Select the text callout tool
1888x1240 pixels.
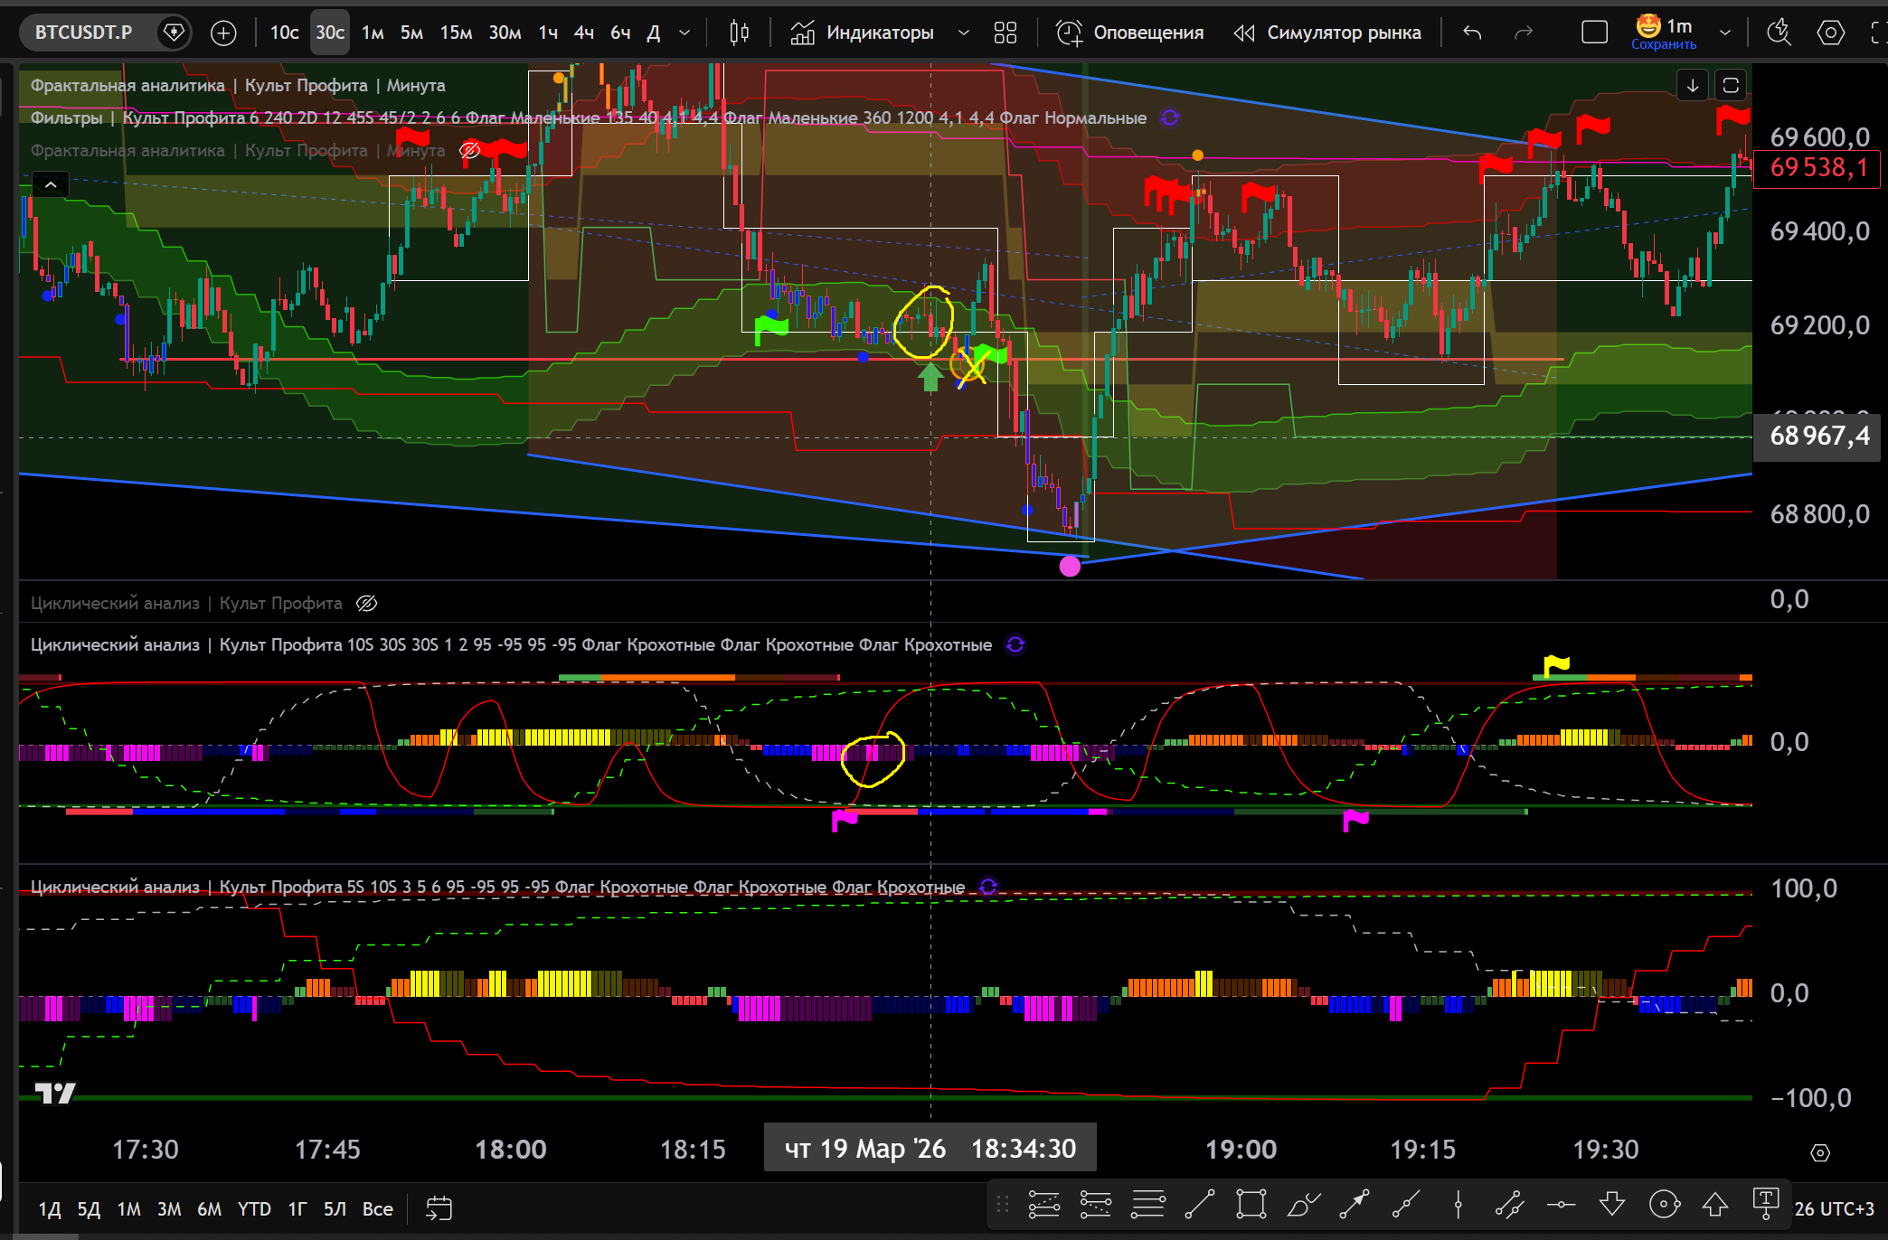(1765, 1203)
